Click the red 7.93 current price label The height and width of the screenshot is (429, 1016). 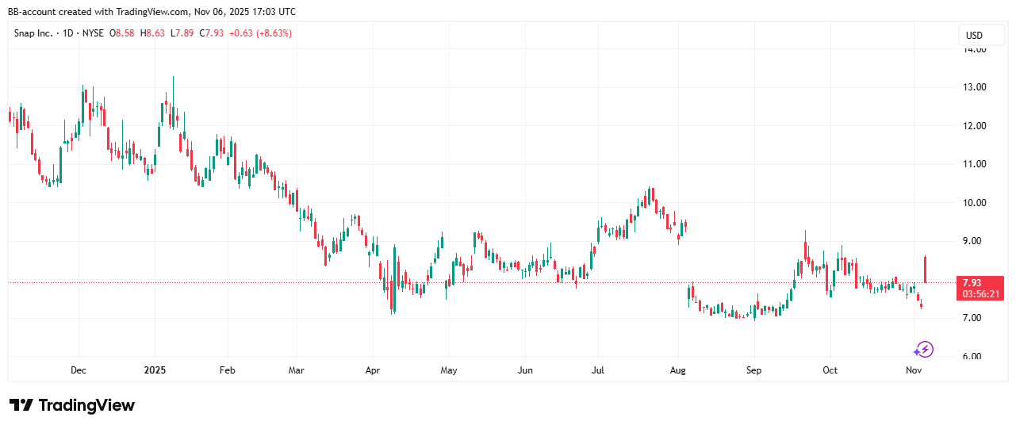[x=972, y=282]
